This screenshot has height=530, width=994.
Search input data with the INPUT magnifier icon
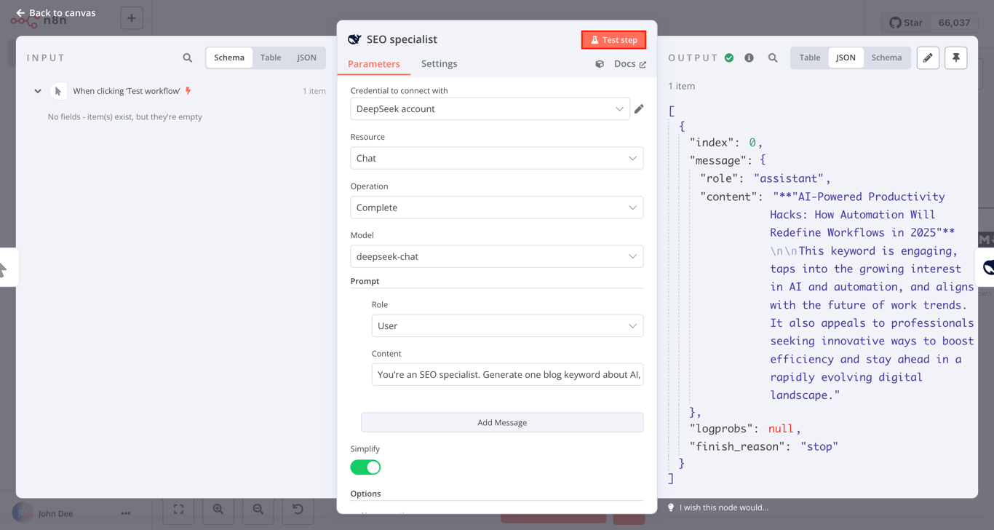187,58
